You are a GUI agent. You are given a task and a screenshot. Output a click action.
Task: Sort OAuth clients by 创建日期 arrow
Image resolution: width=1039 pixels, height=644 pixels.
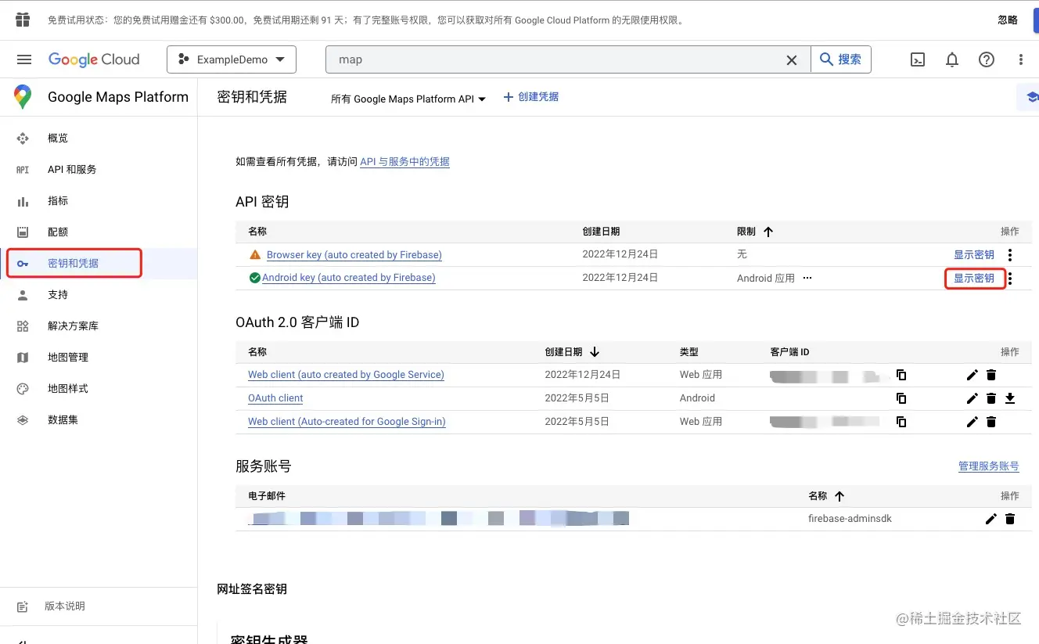pyautogui.click(x=595, y=352)
